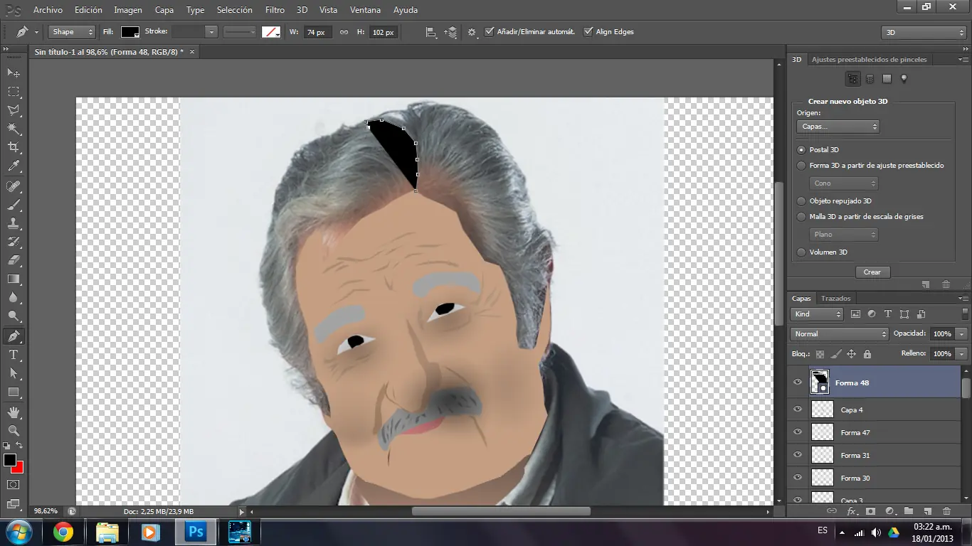Select the Eraser tool
The image size is (972, 546).
[14, 260]
